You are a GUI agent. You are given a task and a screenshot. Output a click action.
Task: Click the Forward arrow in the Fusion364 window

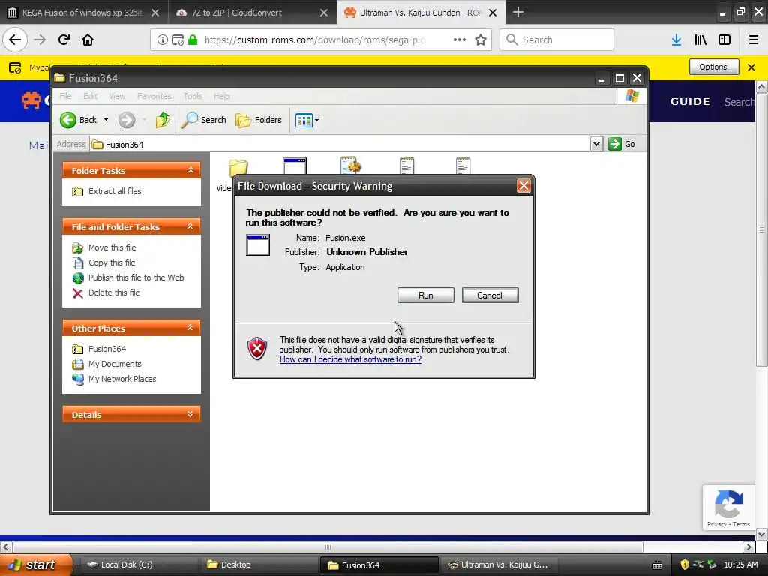click(x=126, y=120)
